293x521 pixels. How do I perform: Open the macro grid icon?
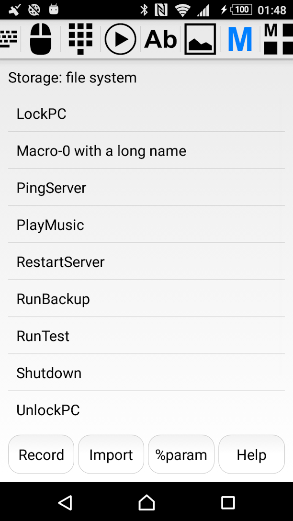click(x=278, y=39)
